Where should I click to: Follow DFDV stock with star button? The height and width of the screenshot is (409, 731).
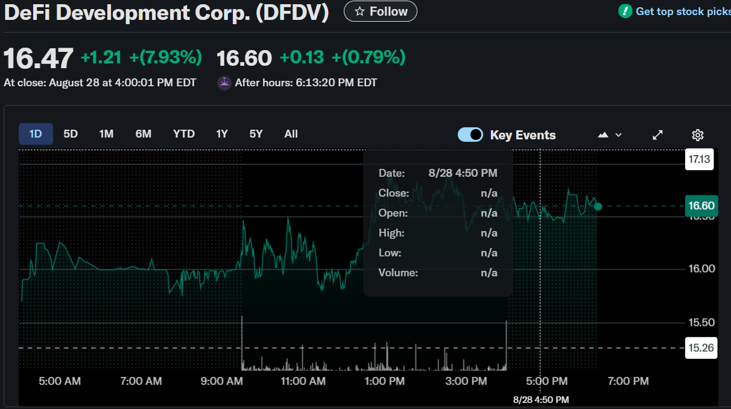380,11
